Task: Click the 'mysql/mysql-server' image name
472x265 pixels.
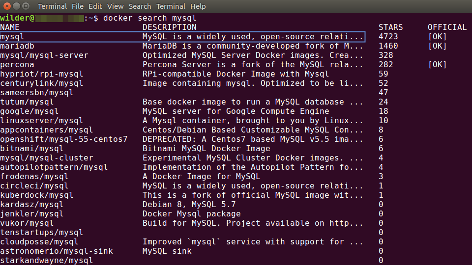Action: [x=44, y=55]
